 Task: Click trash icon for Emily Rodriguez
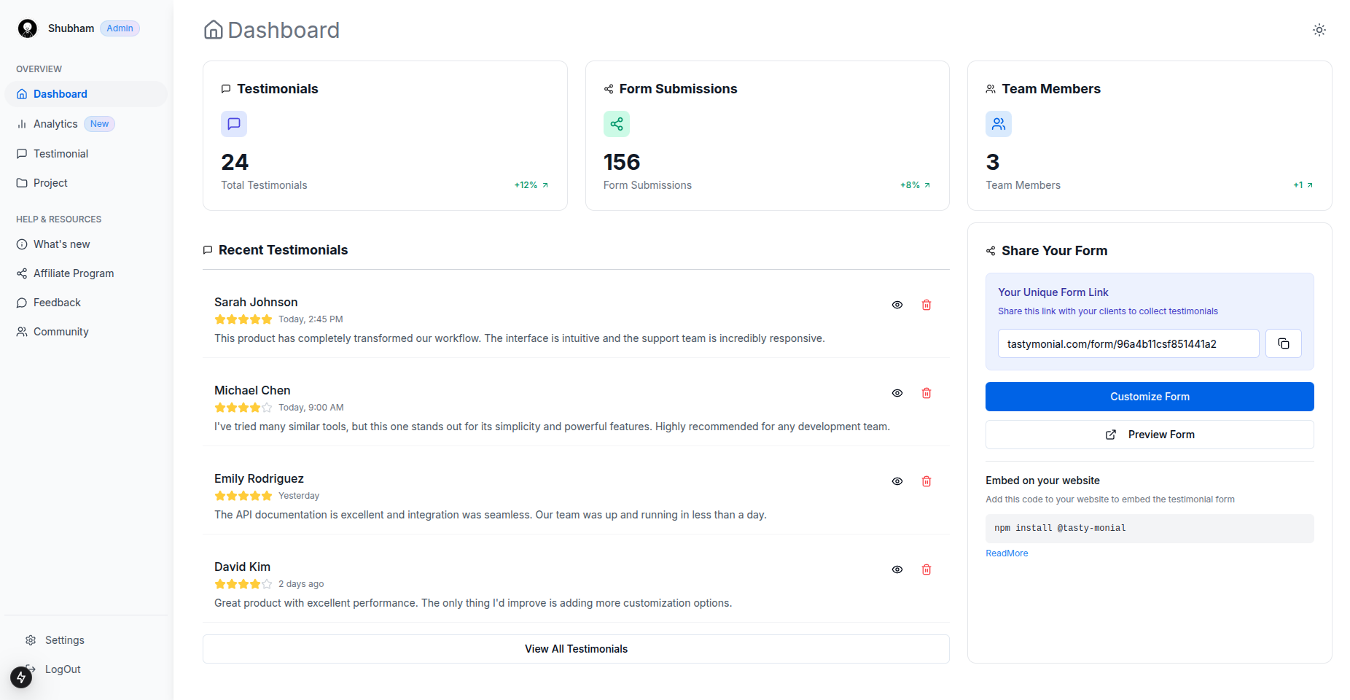coord(926,481)
